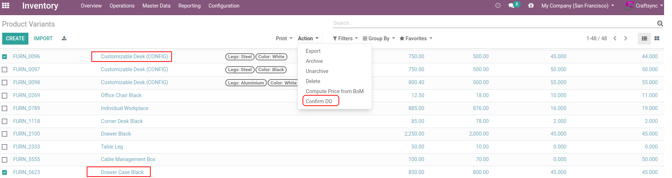Tick the FURN_2100 row checkbox
The image size is (672, 178).
tap(5, 134)
